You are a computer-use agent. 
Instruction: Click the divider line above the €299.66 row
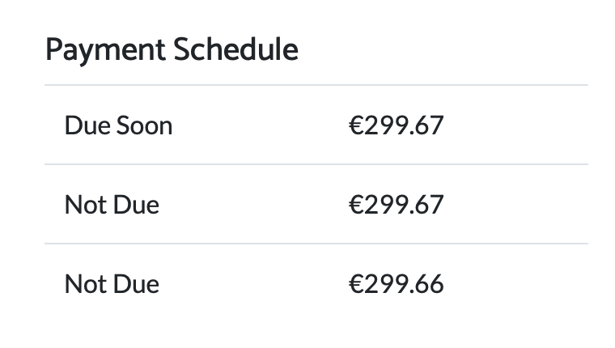pos(316,244)
